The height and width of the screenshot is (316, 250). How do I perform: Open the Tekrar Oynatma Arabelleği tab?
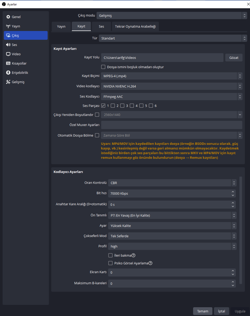click(135, 26)
